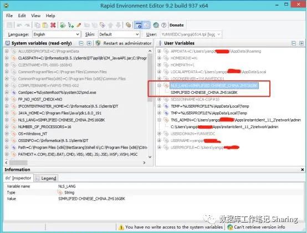The image size is (307, 233).
Task: Collapse the TNS_ADMIN user variable
Action: 159,120
